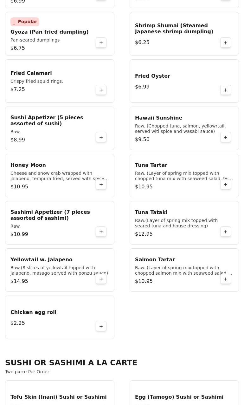Add Tuna Tartar to the order

click(x=226, y=185)
